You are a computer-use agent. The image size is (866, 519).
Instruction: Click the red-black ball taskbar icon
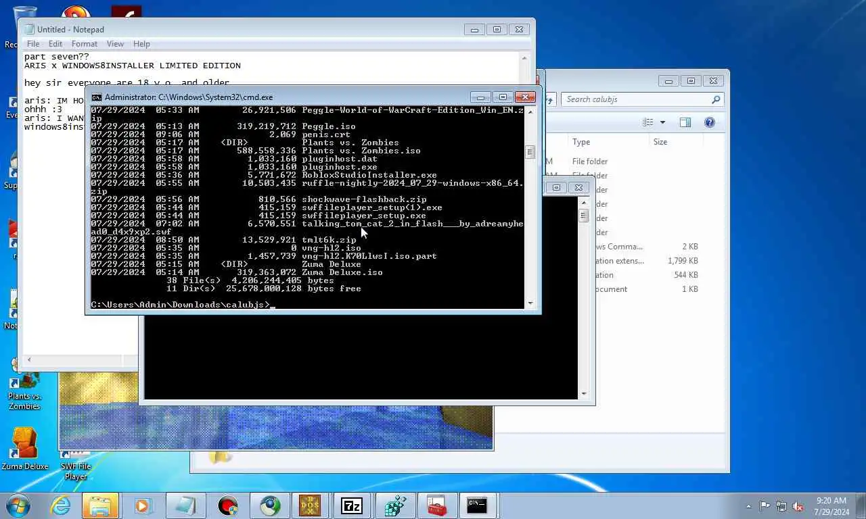click(228, 505)
